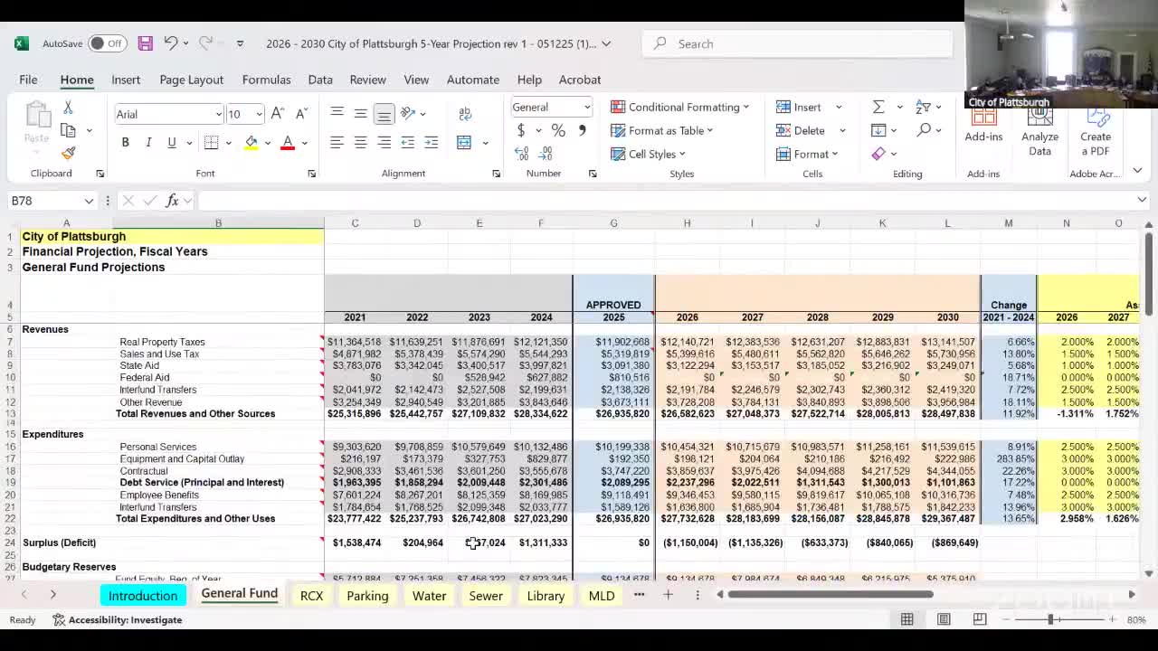Open the font size dropdown
Viewport: 1158px width, 651px height.
(259, 114)
